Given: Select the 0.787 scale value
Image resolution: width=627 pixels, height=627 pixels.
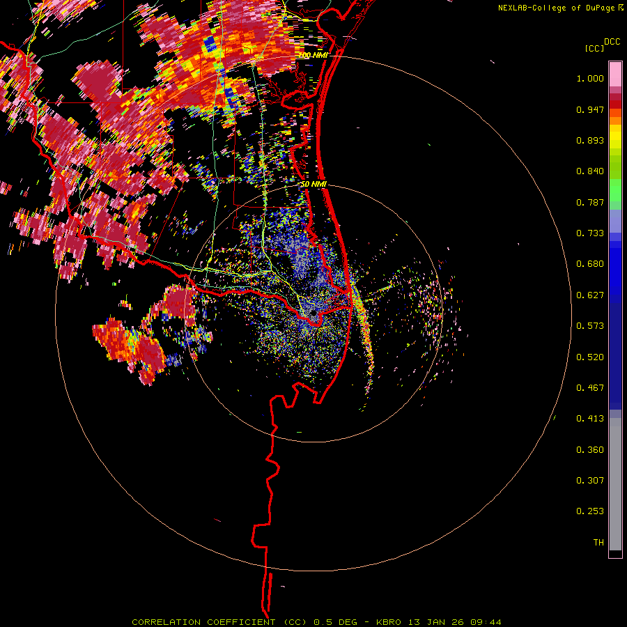Looking at the screenshot, I should (590, 202).
